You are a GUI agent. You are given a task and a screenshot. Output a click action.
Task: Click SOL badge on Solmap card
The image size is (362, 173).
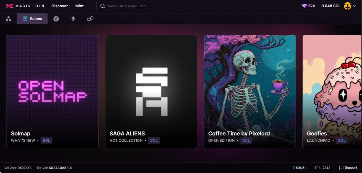coord(46,140)
